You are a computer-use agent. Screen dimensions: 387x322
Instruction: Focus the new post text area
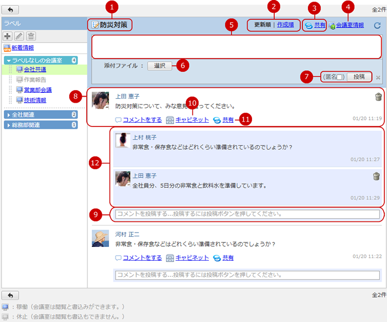click(237, 47)
